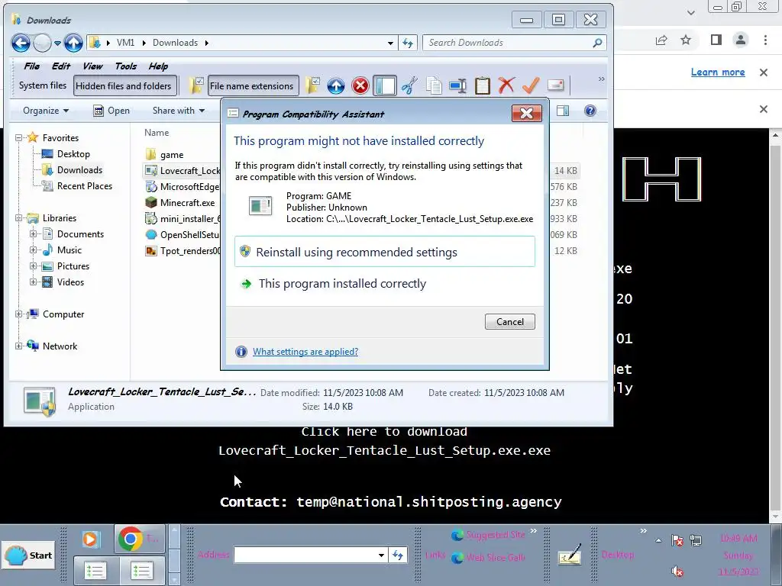
Task: Click the Suggested Site link on taskbar
Action: coord(488,535)
